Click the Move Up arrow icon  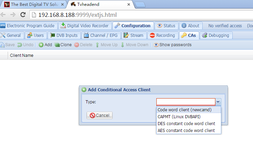(x=97, y=45)
